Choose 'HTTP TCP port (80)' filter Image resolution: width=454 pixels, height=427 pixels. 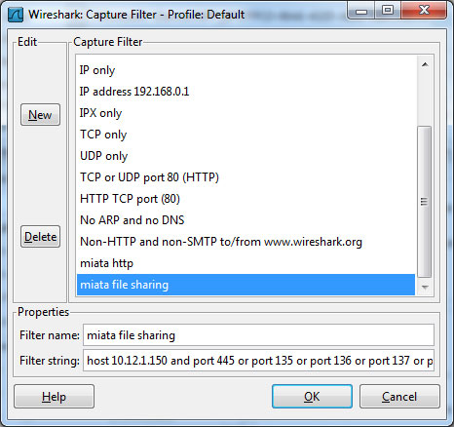[x=246, y=199]
